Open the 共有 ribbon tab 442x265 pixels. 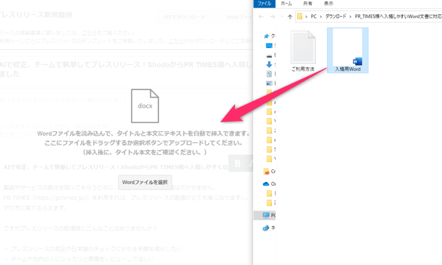[308, 4]
